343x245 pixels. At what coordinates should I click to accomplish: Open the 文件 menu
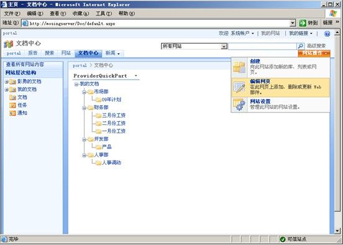(x=12, y=14)
